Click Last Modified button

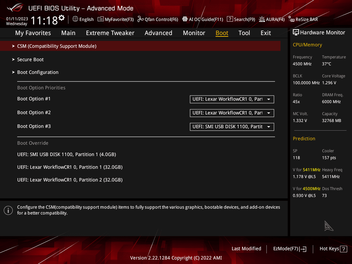tap(246, 249)
